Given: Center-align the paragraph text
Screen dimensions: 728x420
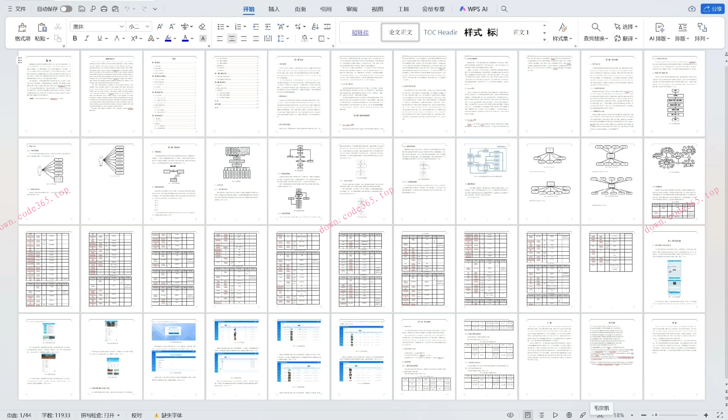Looking at the screenshot, I should (232, 38).
